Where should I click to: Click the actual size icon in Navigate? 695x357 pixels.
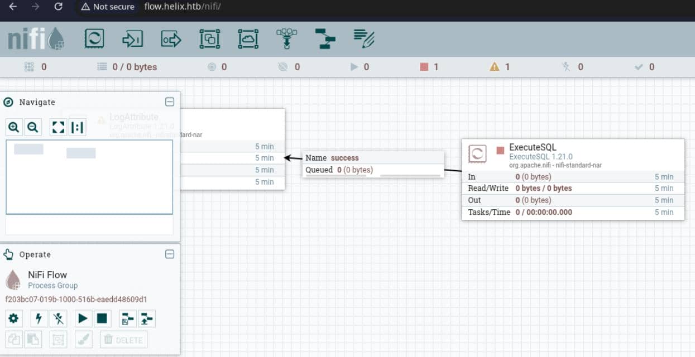[x=78, y=127]
